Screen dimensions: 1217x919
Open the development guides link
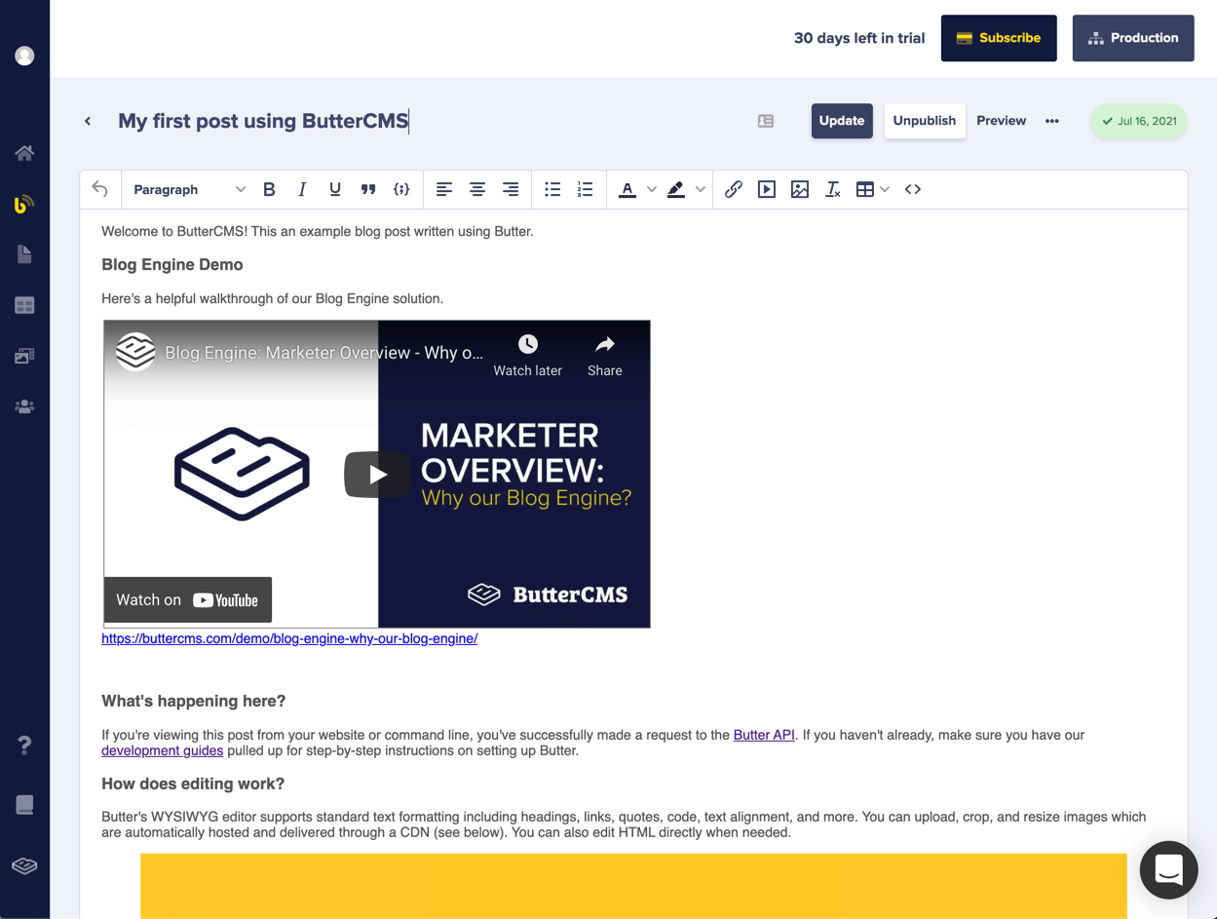click(162, 750)
